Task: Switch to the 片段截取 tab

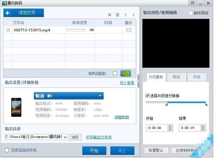Action: click(156, 77)
